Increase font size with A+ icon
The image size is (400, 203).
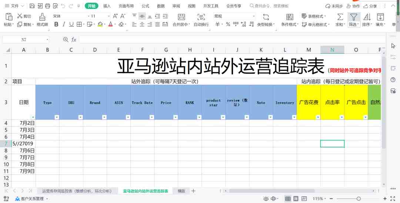(115, 16)
